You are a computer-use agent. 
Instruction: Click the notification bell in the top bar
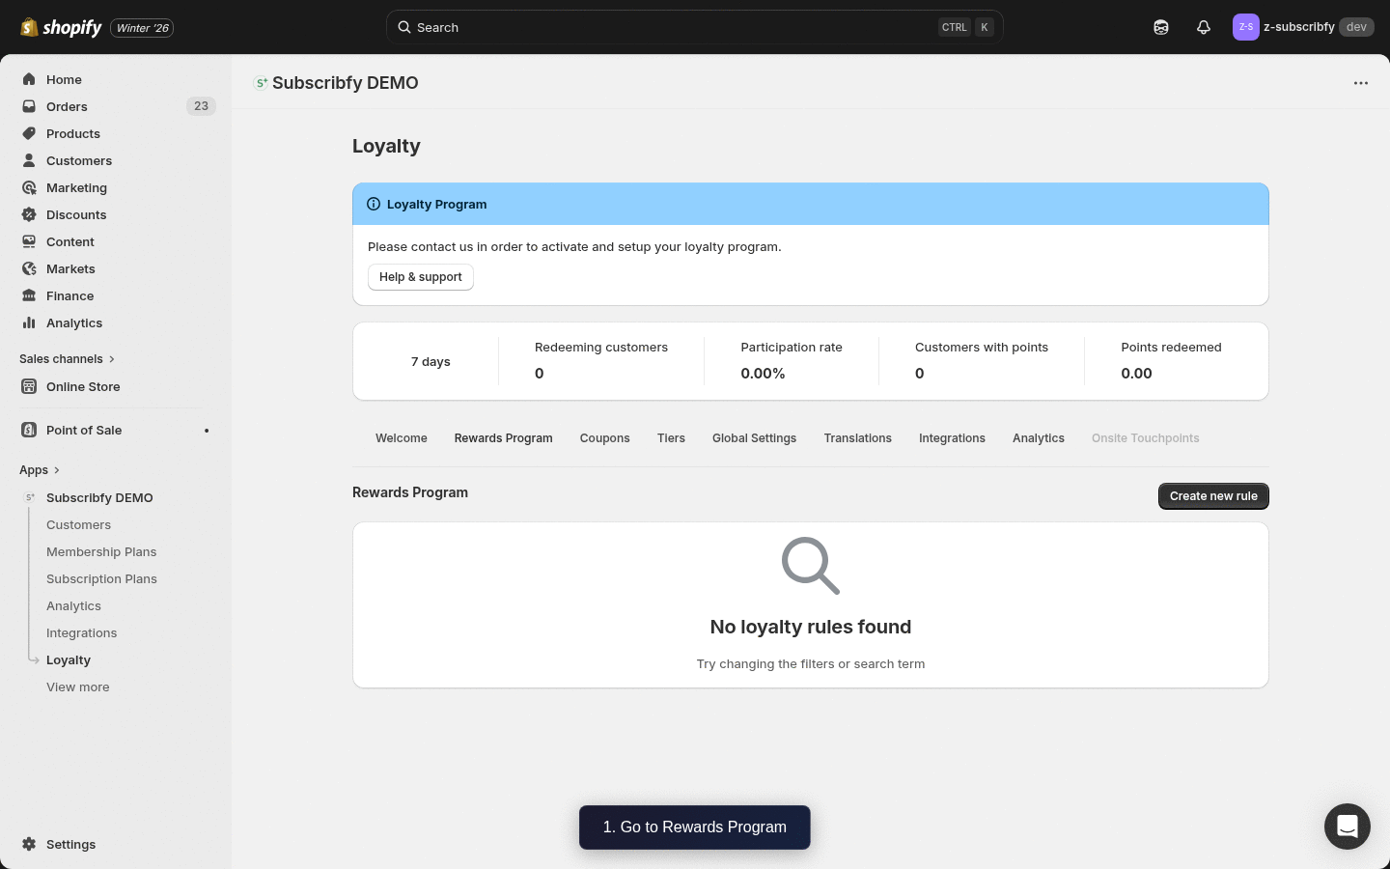coord(1204,27)
